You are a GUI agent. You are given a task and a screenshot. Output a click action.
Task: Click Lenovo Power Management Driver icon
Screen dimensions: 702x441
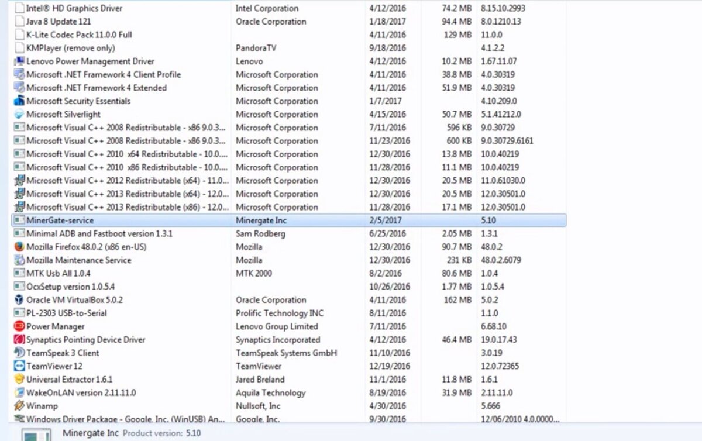pos(19,61)
